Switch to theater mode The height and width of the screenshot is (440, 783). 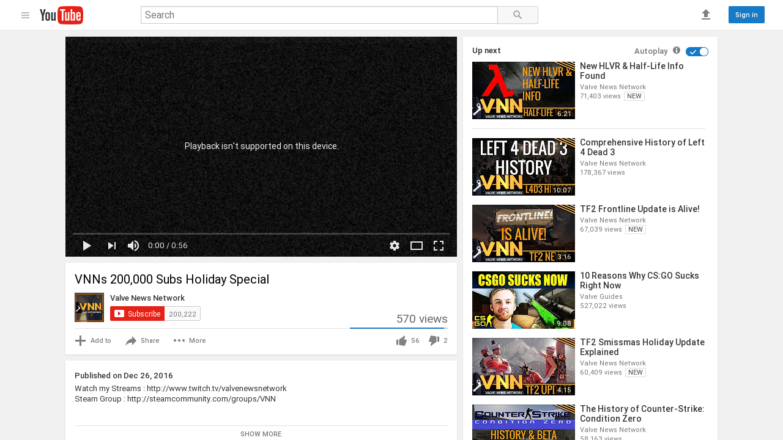click(x=417, y=246)
